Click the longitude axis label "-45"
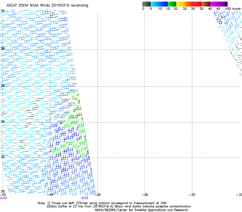 pyautogui.click(x=3, y=195)
